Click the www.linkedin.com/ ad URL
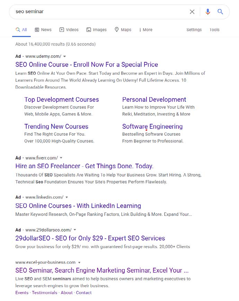This screenshot has height=301, width=239. pos(44,197)
